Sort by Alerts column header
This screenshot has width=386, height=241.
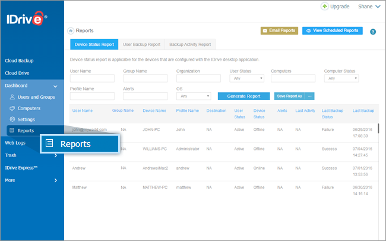pyautogui.click(x=282, y=111)
